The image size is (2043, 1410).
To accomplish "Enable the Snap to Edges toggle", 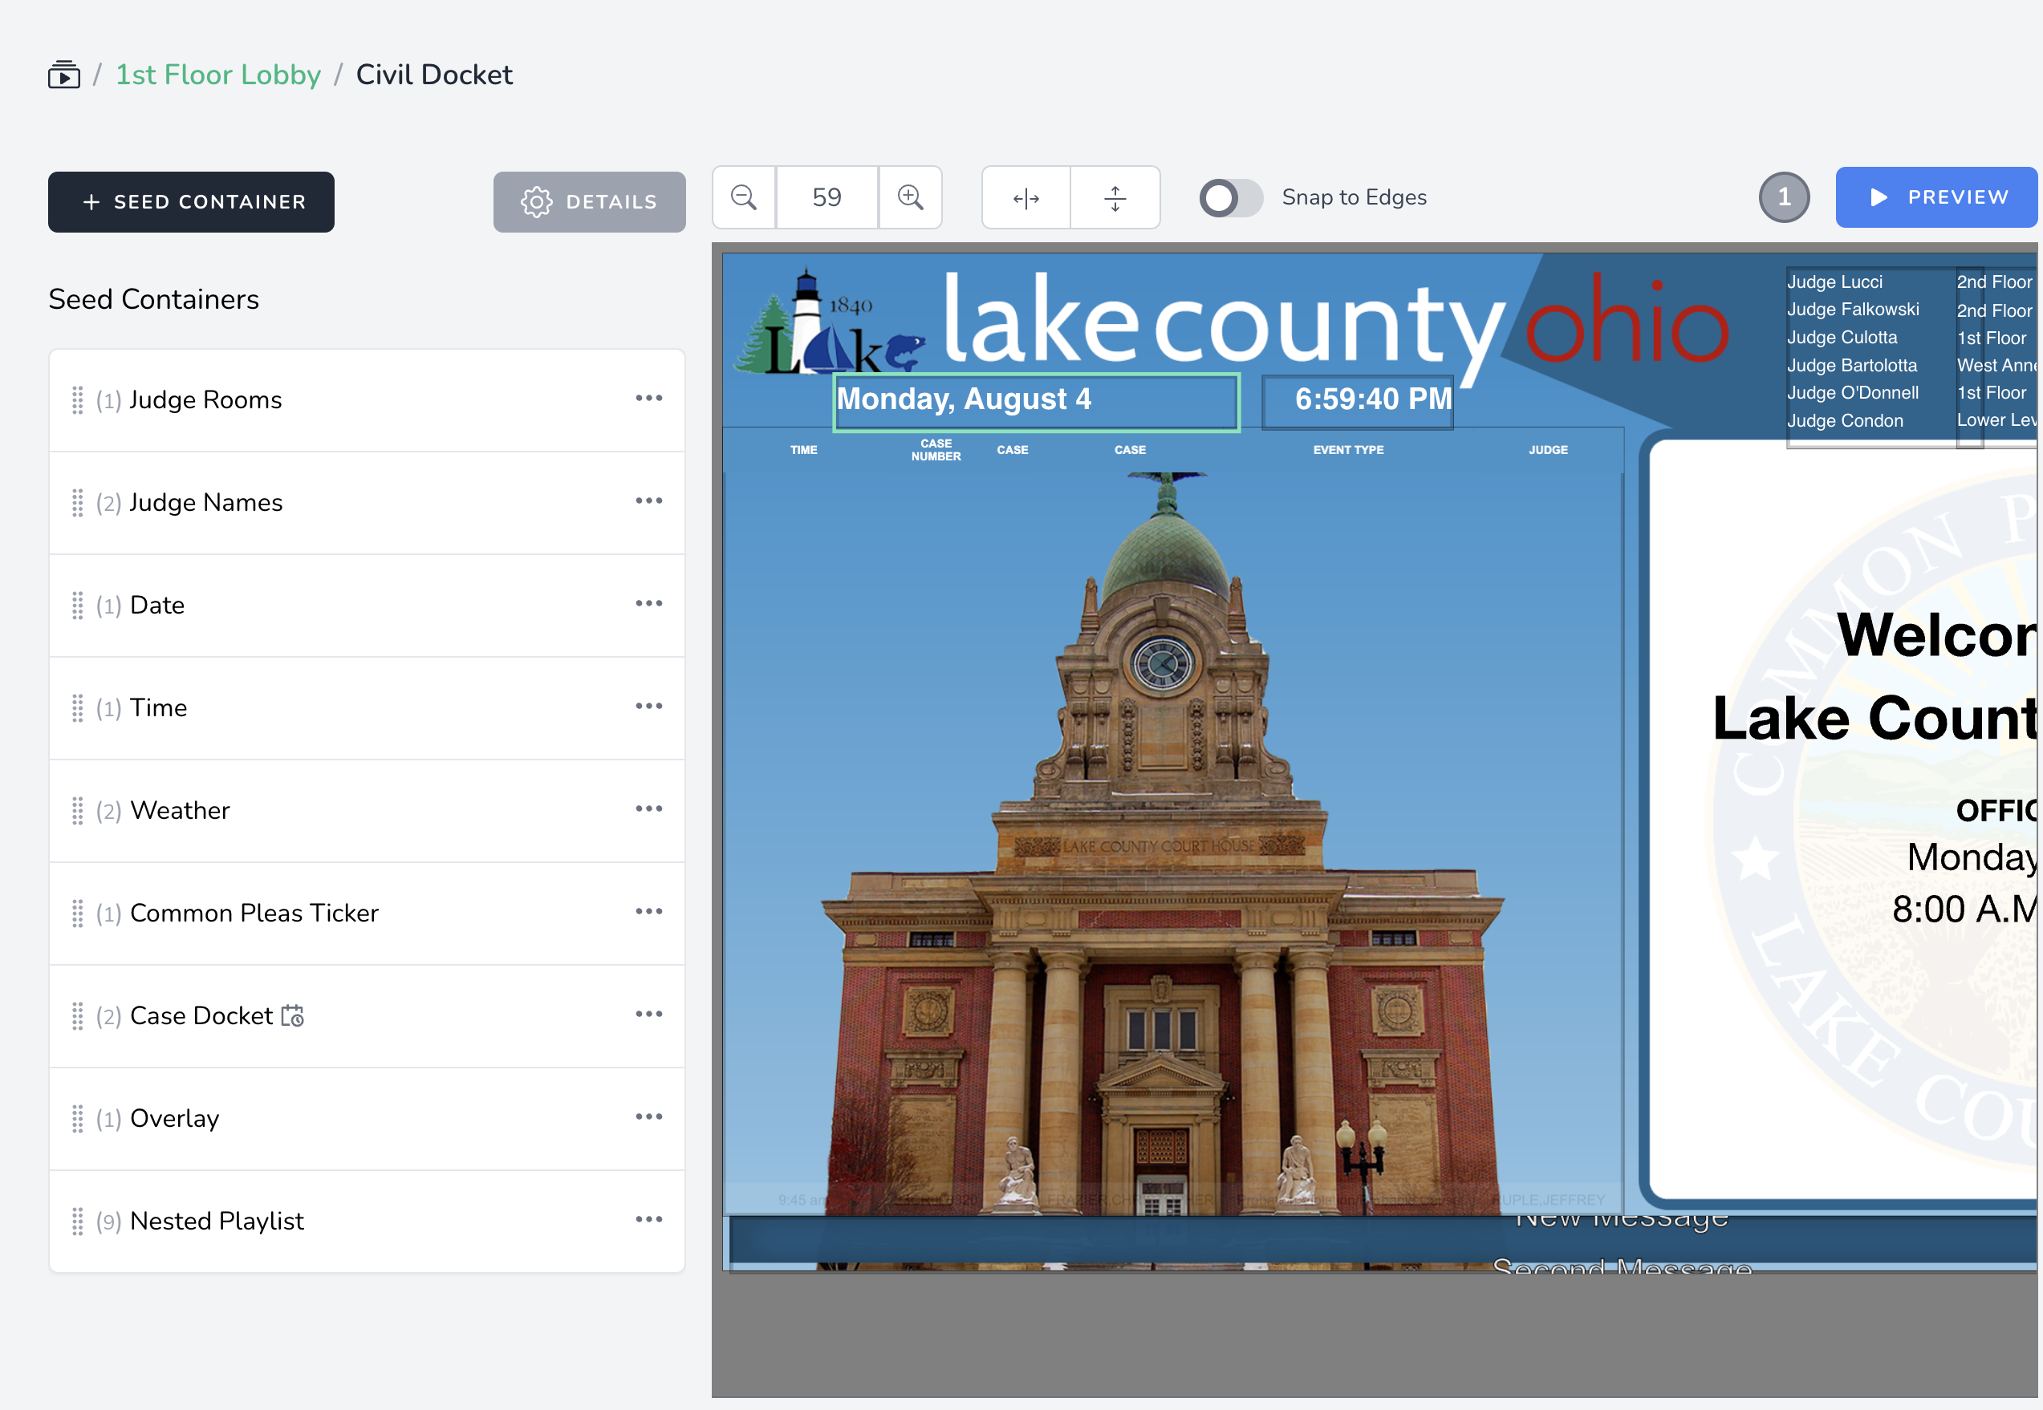I will pyautogui.click(x=1230, y=198).
